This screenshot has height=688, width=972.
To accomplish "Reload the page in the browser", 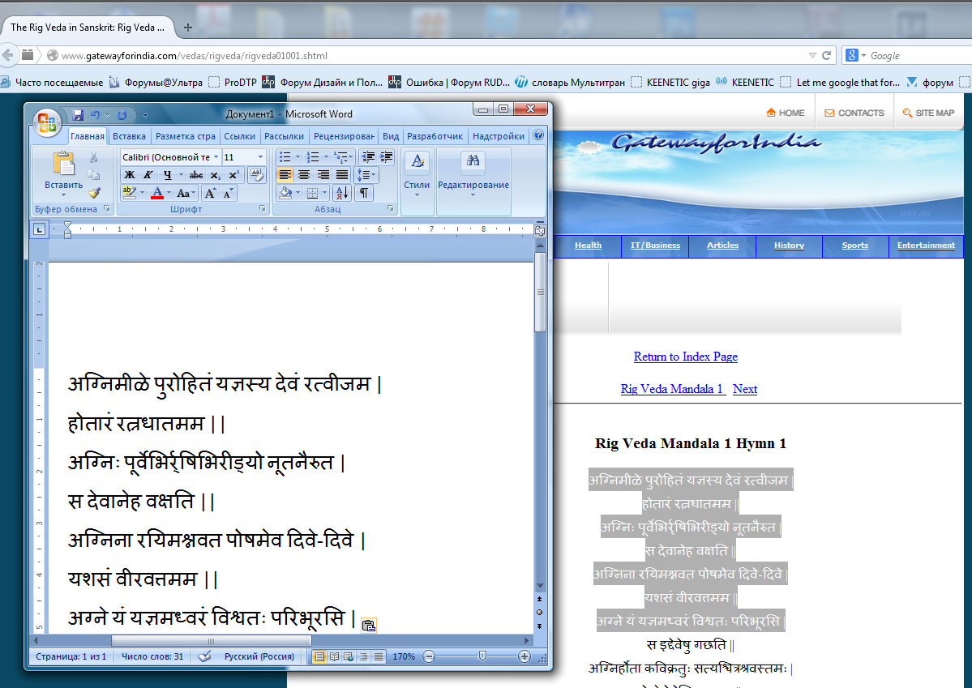I will point(826,55).
